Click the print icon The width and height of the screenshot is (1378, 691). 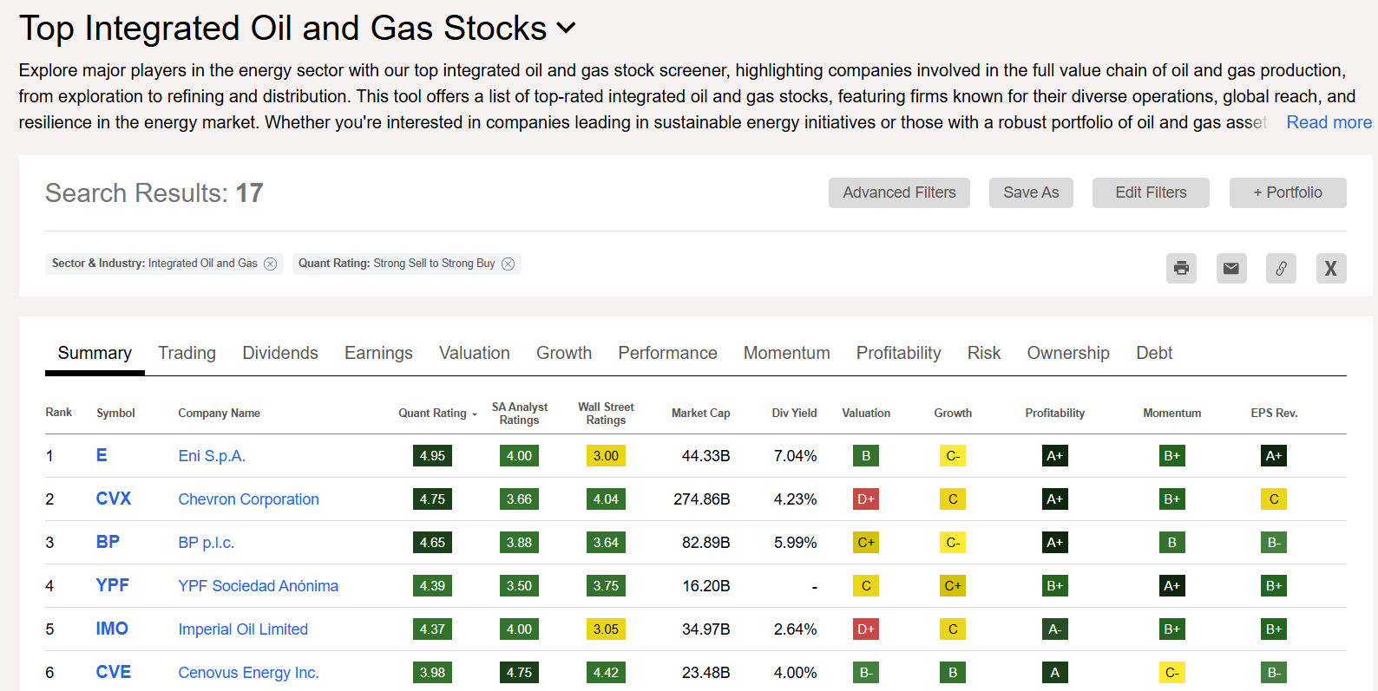click(x=1181, y=268)
